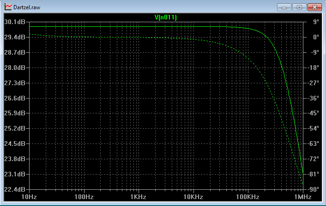The height and width of the screenshot is (206, 326).
Task: Click the 22.4dB left axis label
Action: tap(15, 189)
